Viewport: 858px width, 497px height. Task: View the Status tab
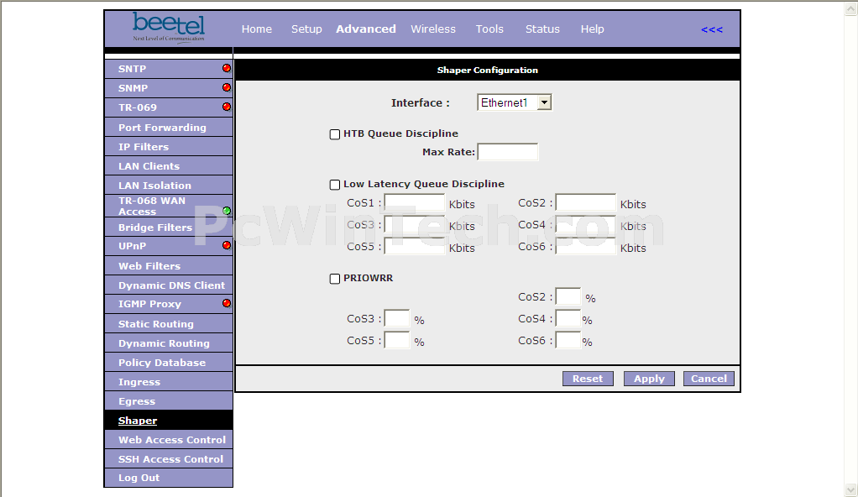542,29
